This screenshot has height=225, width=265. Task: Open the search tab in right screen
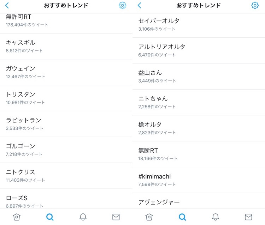pyautogui.click(x=182, y=217)
